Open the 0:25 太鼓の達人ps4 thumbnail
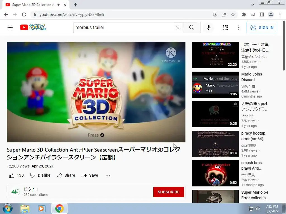 pos(215,114)
